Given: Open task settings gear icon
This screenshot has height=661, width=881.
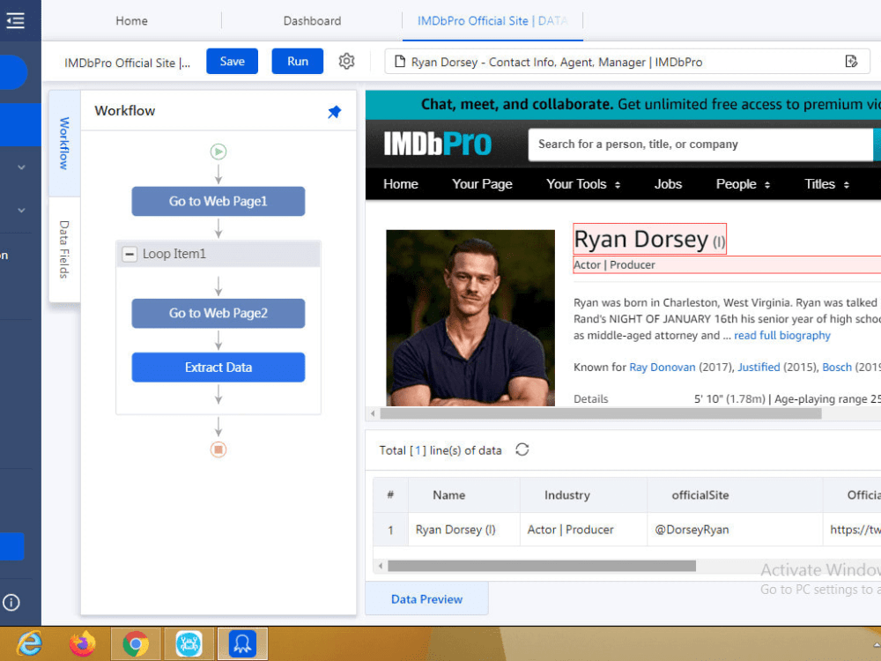Looking at the screenshot, I should pos(346,62).
